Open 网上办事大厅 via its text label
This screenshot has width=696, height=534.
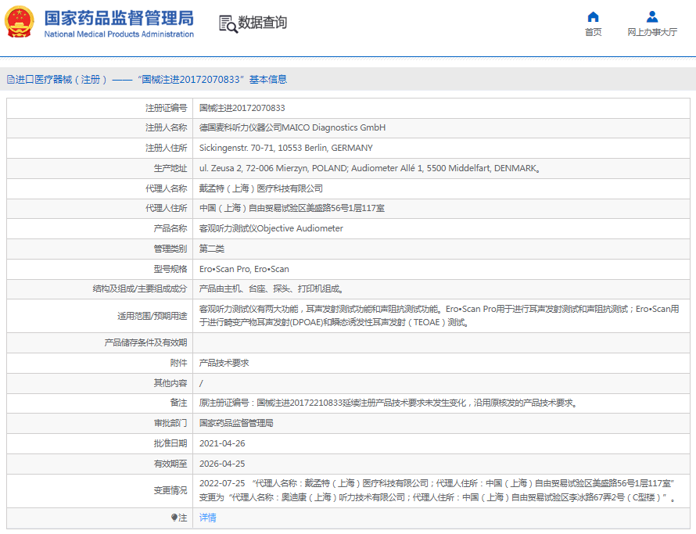[651, 32]
